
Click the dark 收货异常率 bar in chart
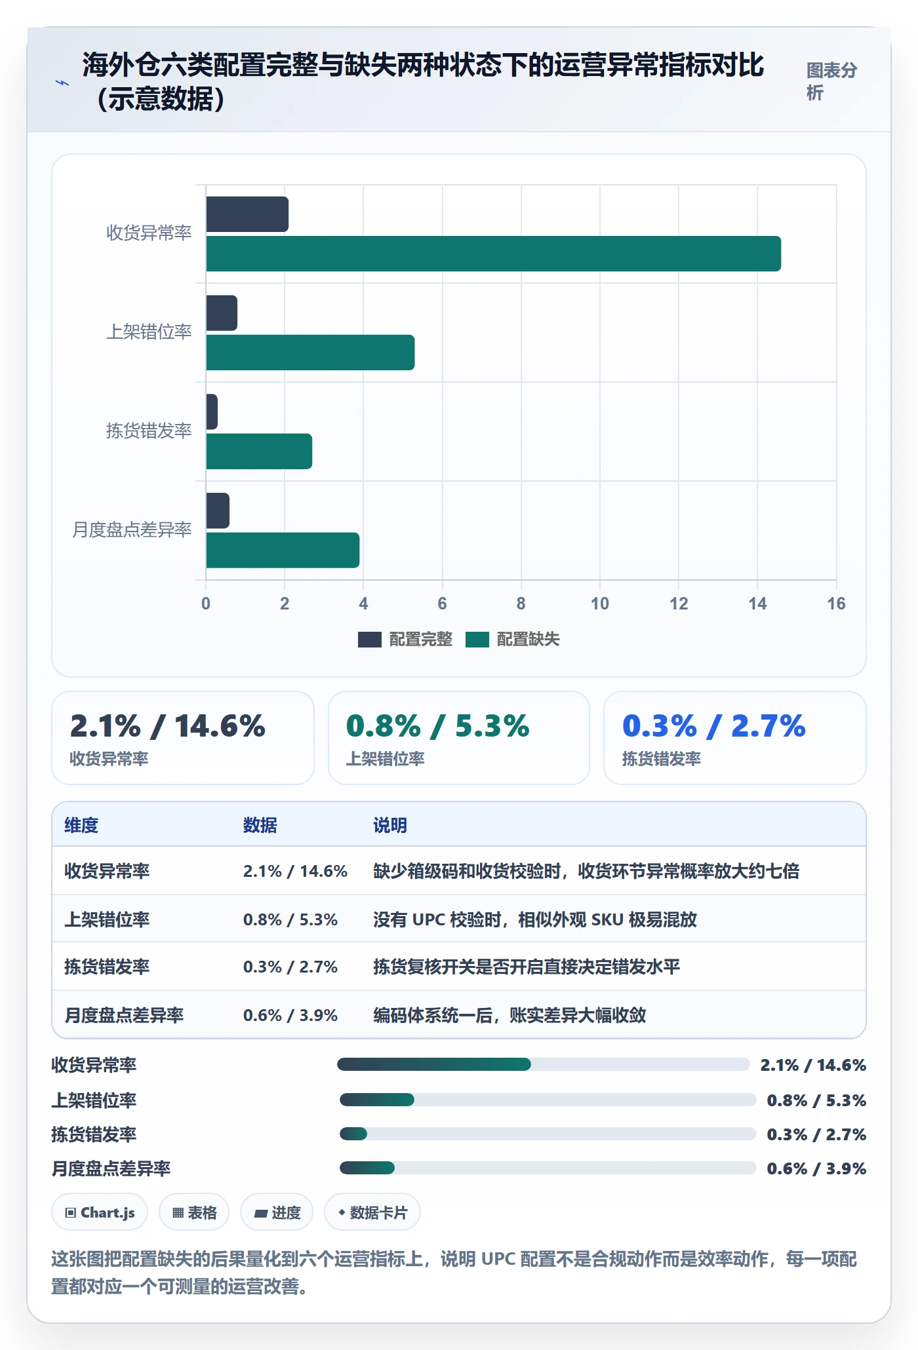coord(247,214)
